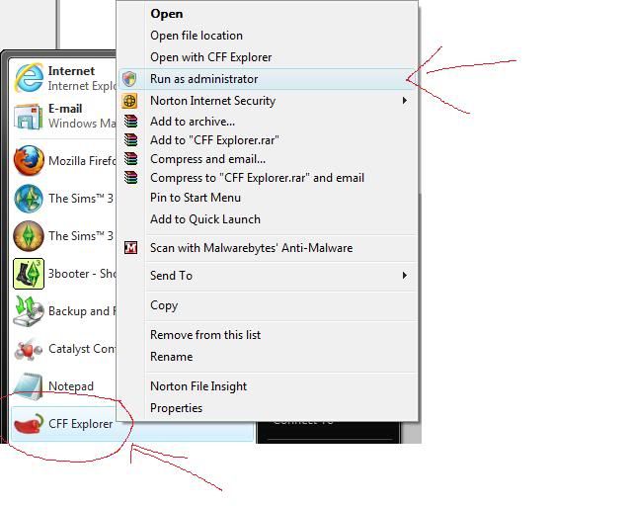Screen dimensions: 632x506
Task: Select Norton File Insight
Action: (198, 386)
